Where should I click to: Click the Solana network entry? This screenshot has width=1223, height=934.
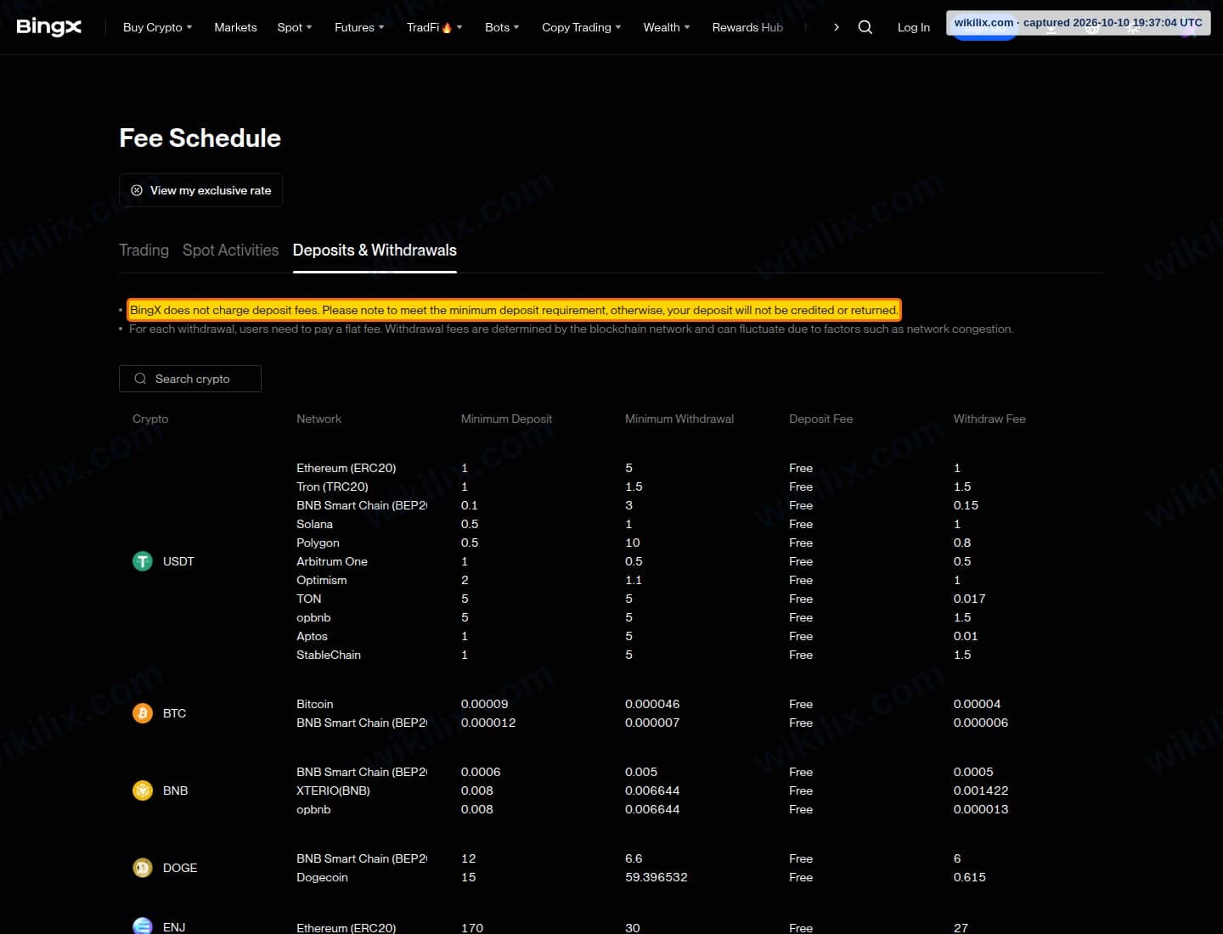pos(314,524)
